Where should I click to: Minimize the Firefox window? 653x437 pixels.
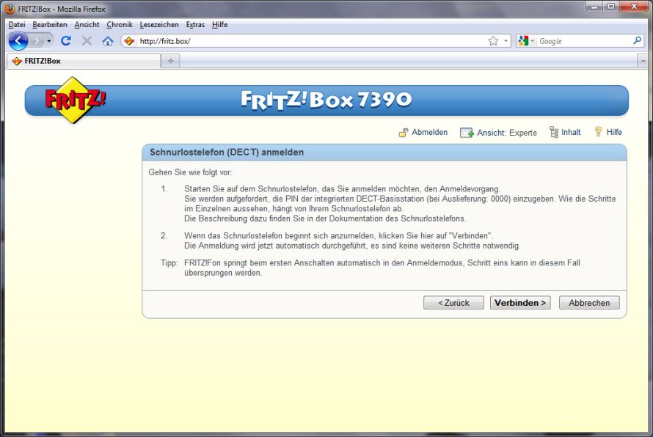(594, 7)
